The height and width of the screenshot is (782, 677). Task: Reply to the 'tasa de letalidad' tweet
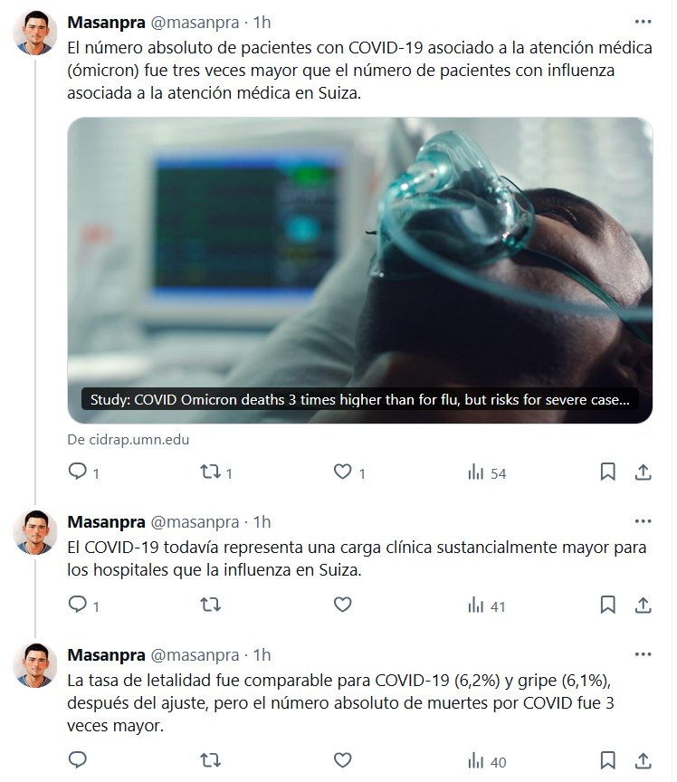click(77, 760)
